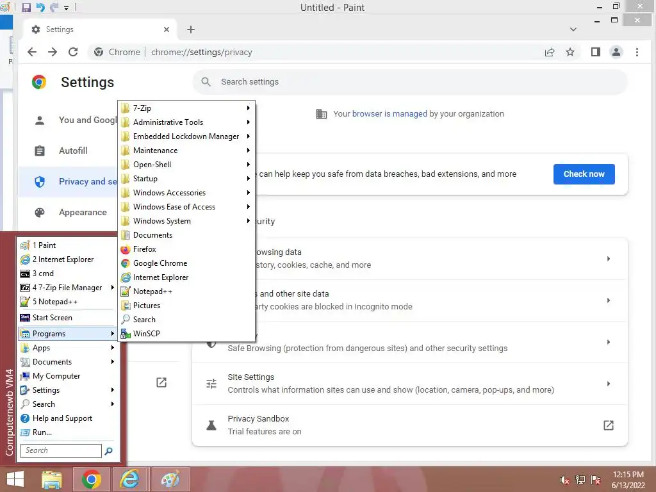Open recent item 1 Paint
Screen dimensions: 656x492
tap(67, 245)
